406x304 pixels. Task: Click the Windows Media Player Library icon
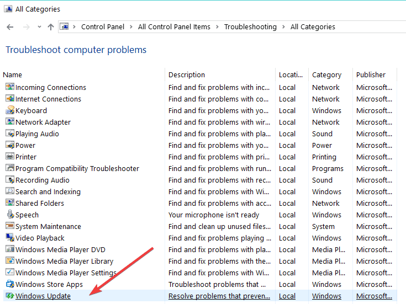[10, 260]
